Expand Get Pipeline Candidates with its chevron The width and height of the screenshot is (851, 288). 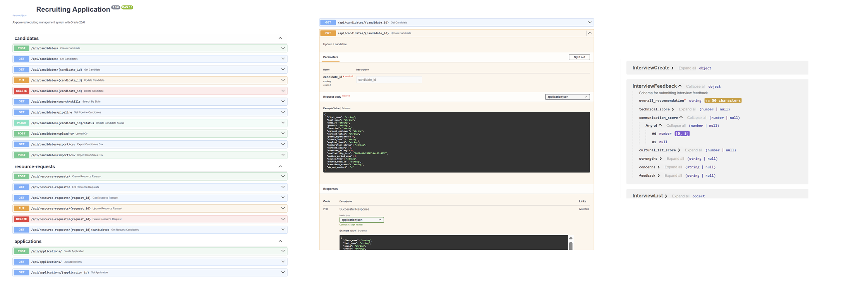283,112
